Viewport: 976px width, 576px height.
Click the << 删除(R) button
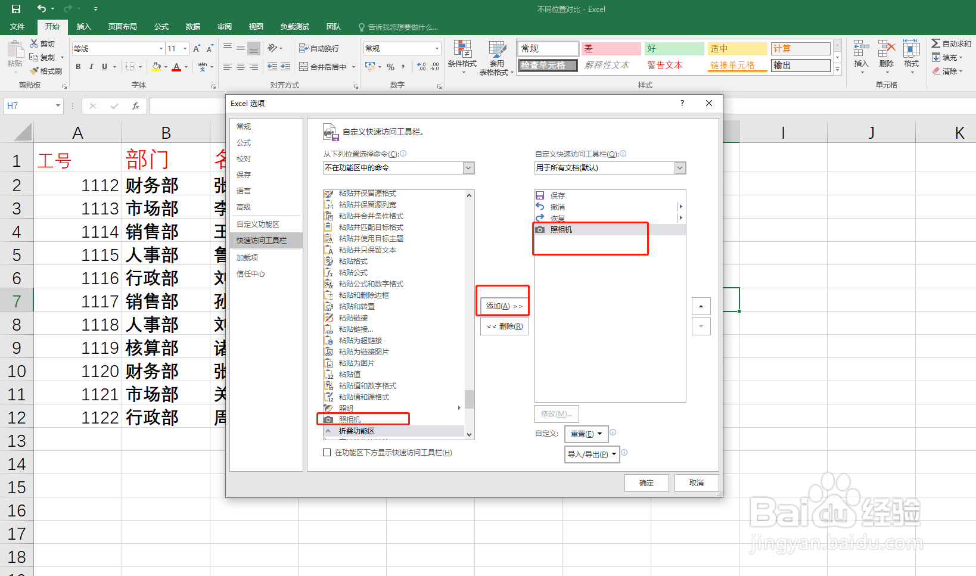point(505,326)
